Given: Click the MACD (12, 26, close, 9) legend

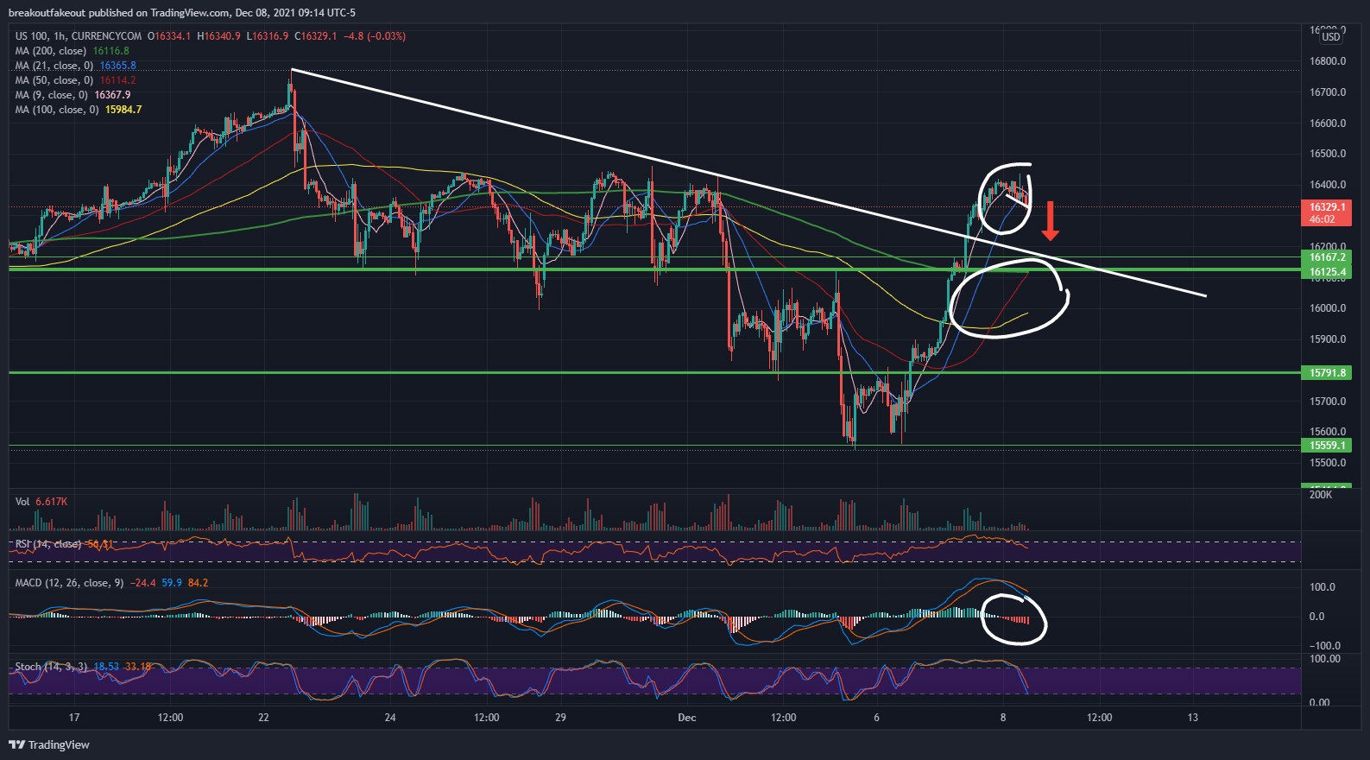Looking at the screenshot, I should 69,583.
